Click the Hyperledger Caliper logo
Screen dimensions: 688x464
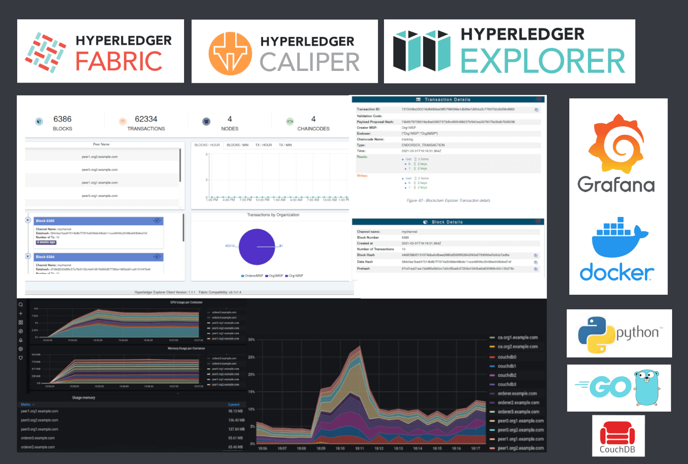coord(285,51)
